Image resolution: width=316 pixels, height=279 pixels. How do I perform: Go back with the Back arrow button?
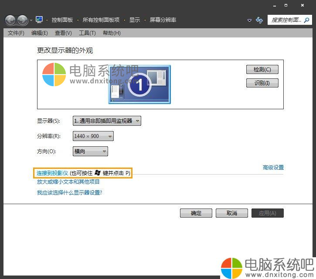click(10, 20)
